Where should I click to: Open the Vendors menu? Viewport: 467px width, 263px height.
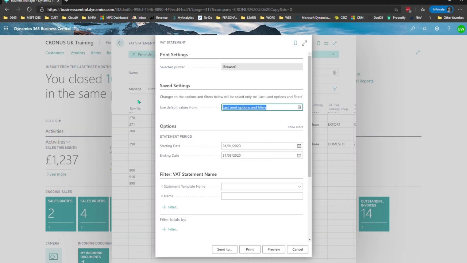tap(78, 53)
